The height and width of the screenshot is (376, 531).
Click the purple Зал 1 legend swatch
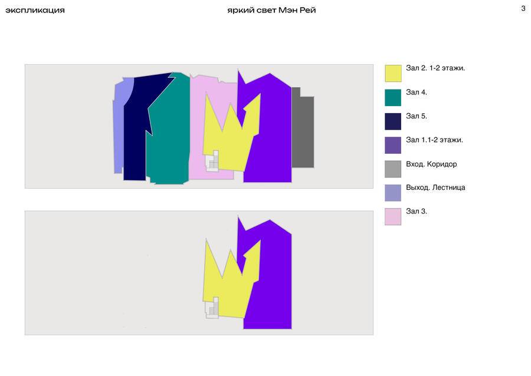point(393,145)
